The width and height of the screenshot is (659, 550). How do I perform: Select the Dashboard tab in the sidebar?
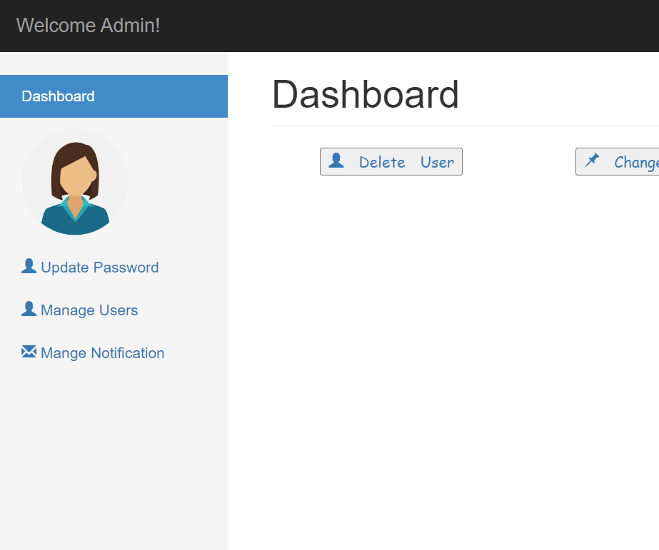tap(114, 96)
